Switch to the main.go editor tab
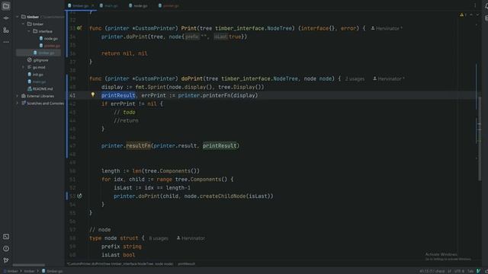This screenshot has height=274, width=488. [108, 5]
